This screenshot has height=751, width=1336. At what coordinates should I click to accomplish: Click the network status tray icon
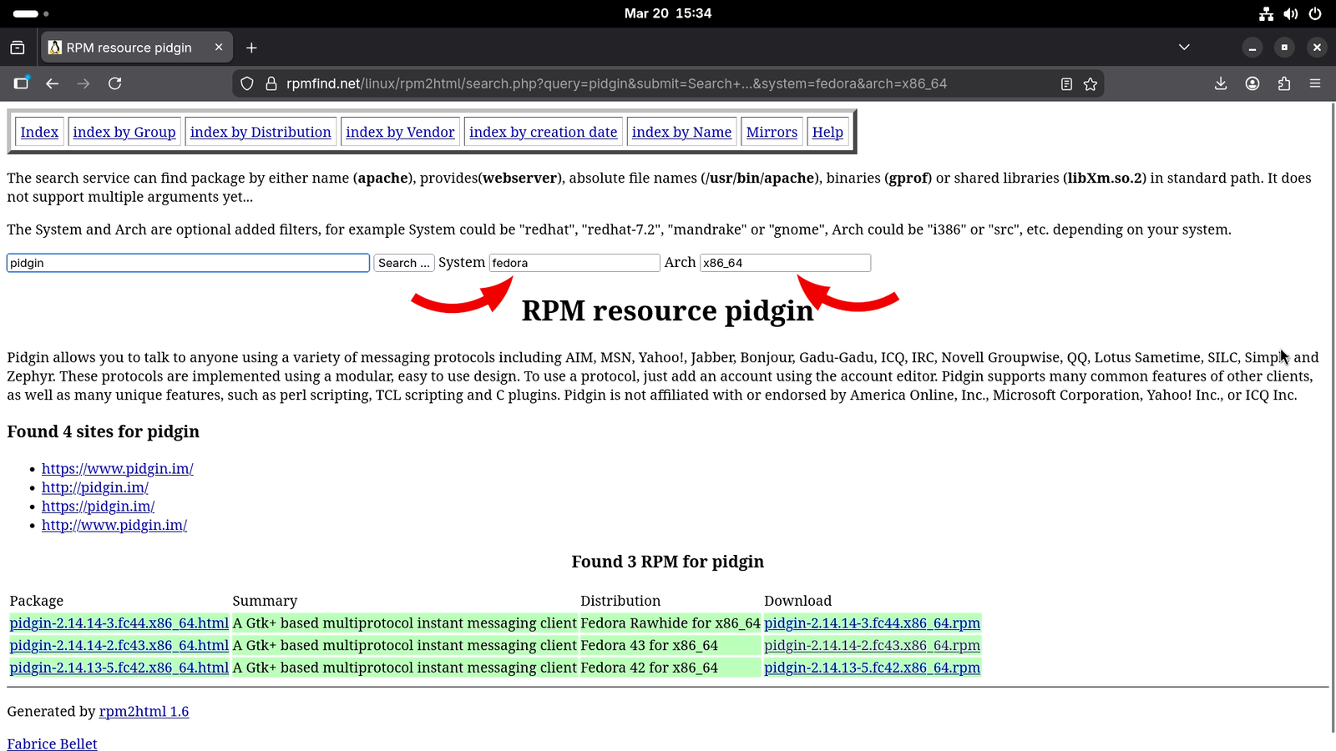1267,13
